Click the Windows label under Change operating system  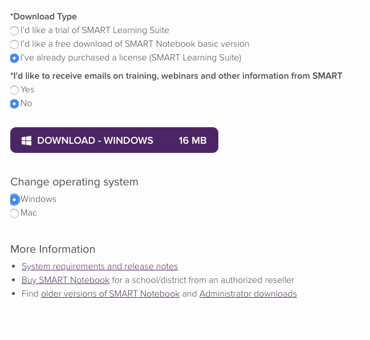pos(38,199)
